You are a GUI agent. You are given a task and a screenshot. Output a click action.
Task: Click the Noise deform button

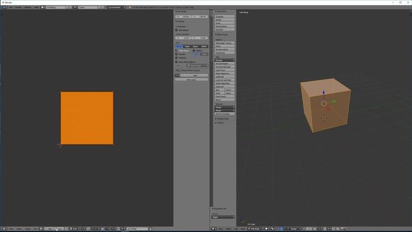(x=225, y=46)
